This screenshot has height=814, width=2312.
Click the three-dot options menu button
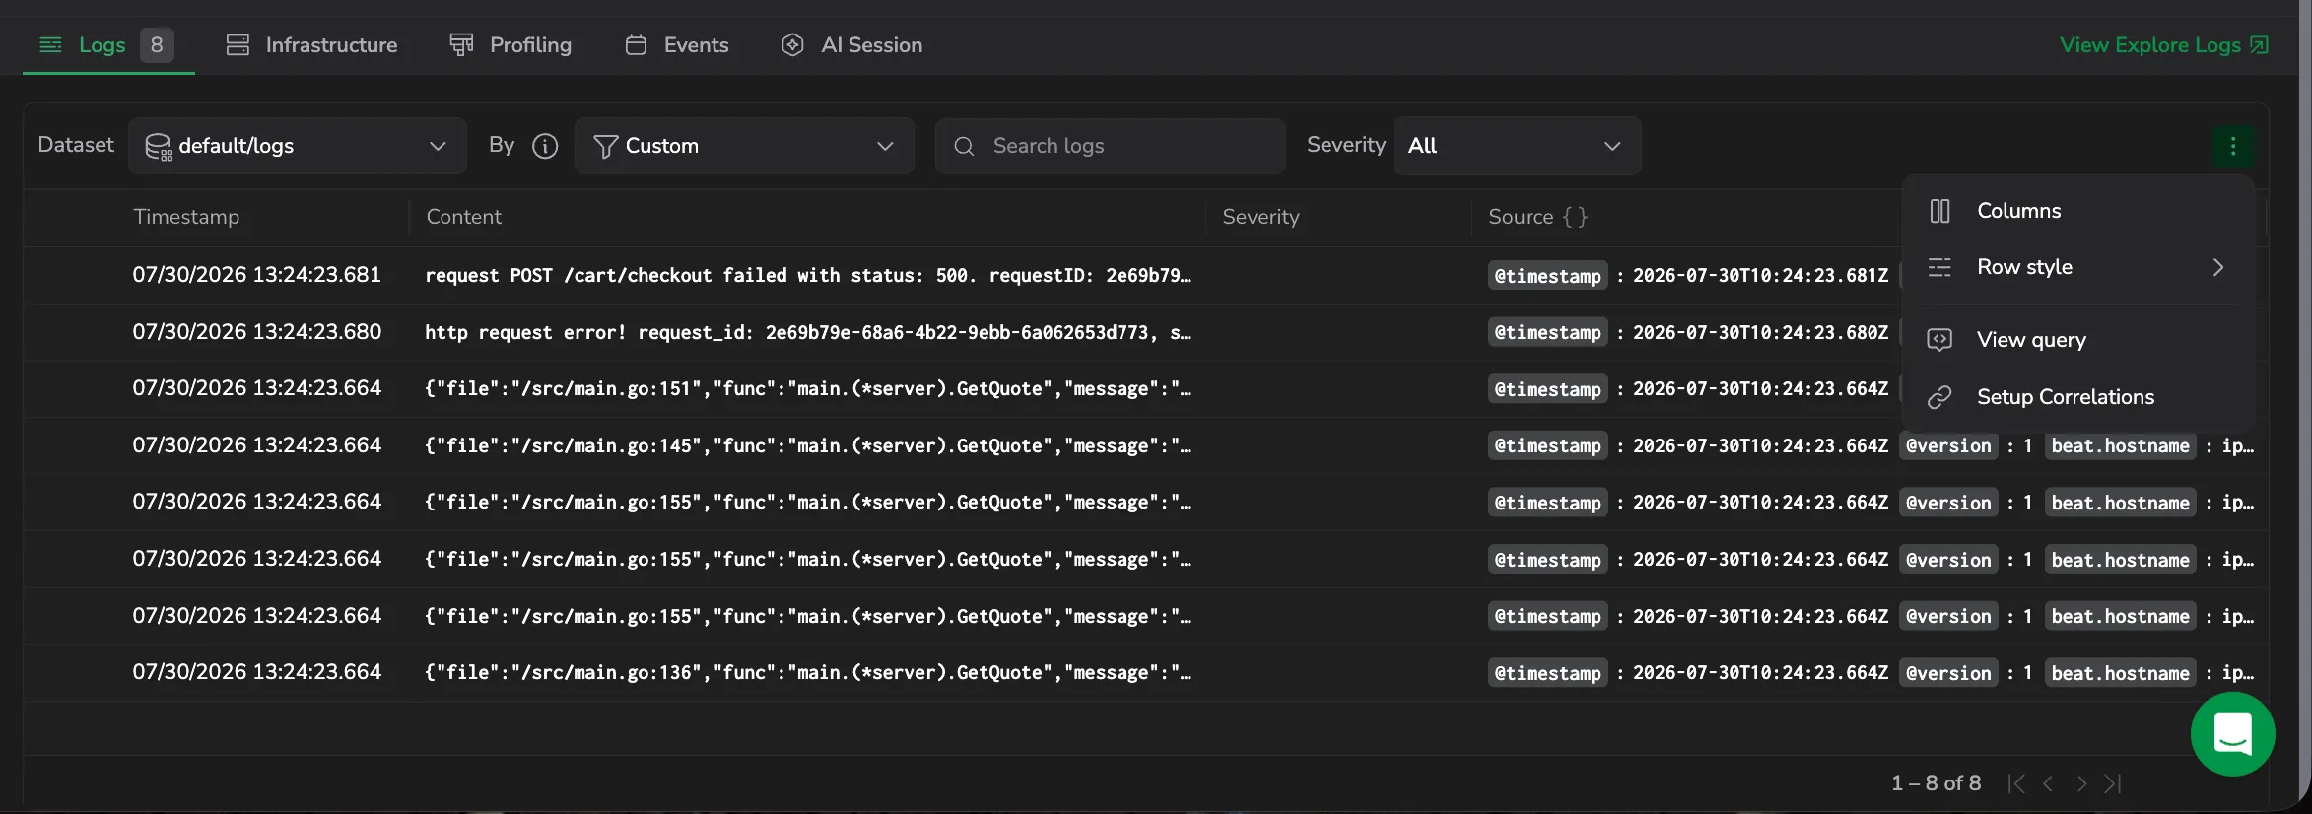point(2233,147)
